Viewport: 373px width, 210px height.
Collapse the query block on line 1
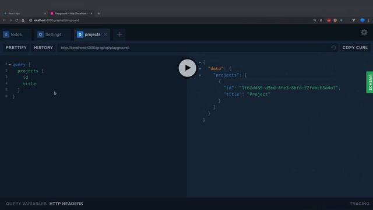coord(10,65)
